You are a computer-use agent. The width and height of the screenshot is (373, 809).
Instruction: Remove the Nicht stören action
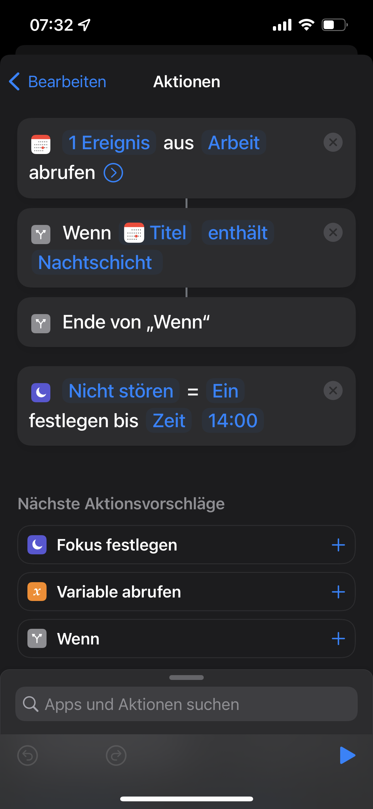coord(333,390)
